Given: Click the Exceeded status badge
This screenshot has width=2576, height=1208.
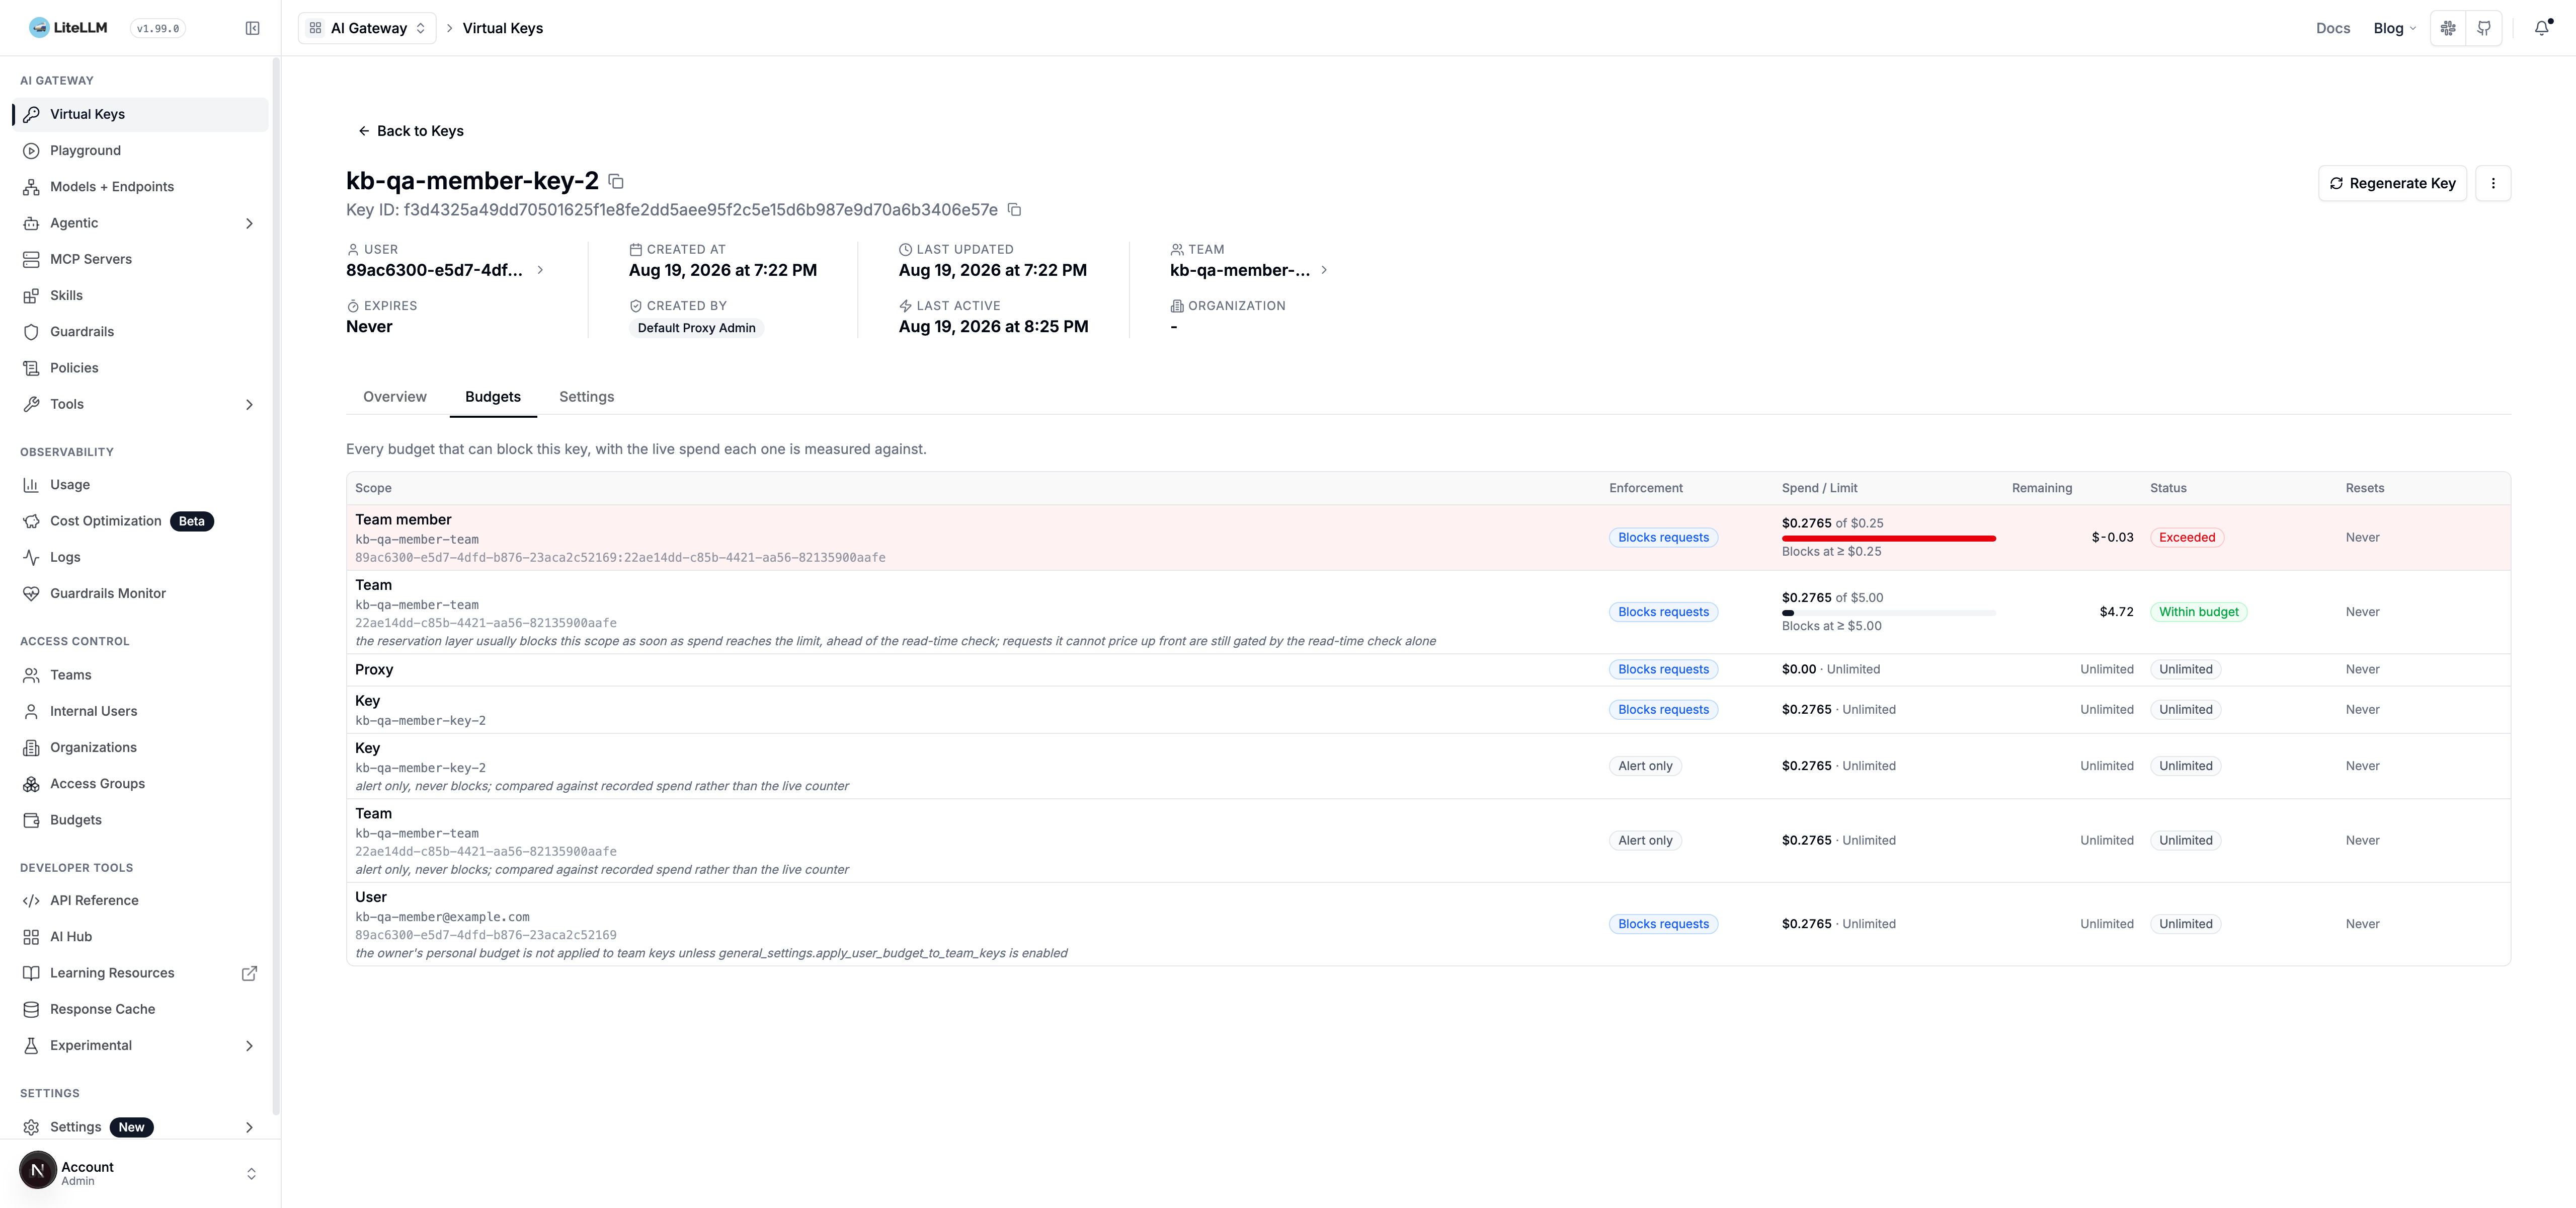Looking at the screenshot, I should pos(2187,538).
